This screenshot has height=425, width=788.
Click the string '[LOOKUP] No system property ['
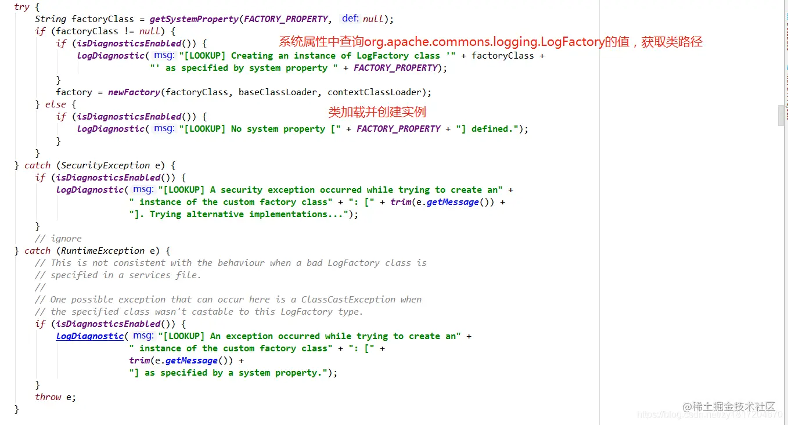[260, 129]
